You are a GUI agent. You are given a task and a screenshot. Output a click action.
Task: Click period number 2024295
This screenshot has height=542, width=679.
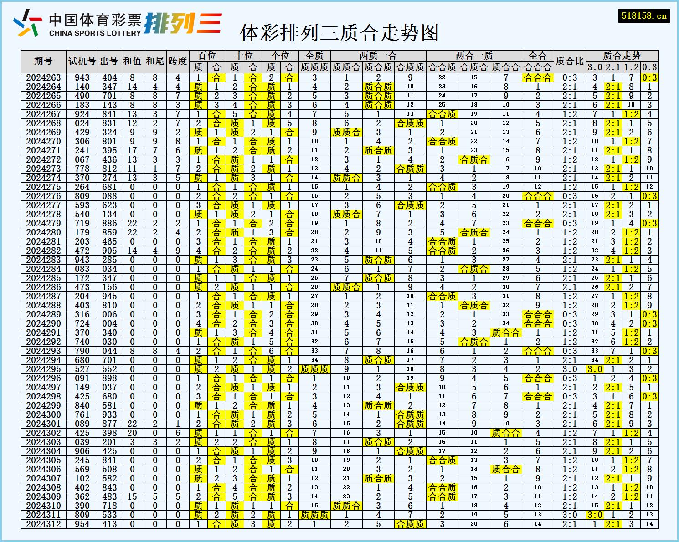43,369
